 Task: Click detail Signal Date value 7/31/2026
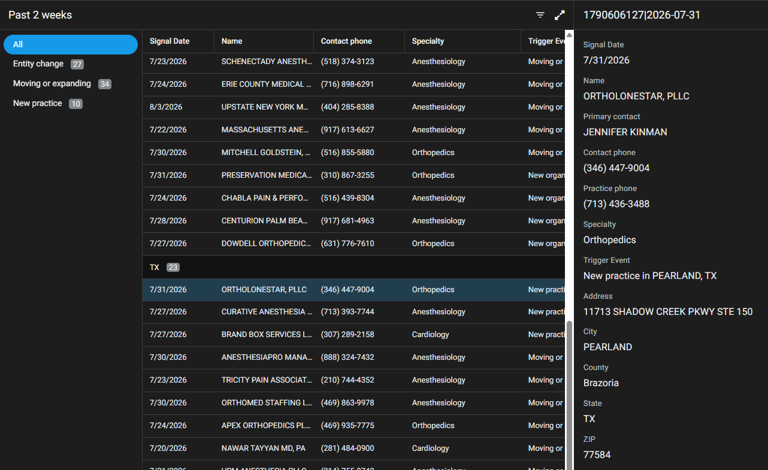[606, 60]
